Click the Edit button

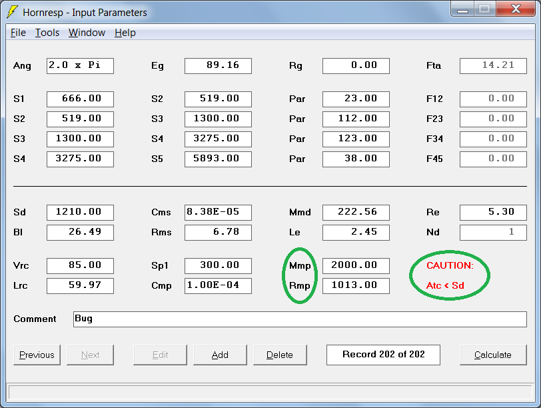[x=160, y=355]
